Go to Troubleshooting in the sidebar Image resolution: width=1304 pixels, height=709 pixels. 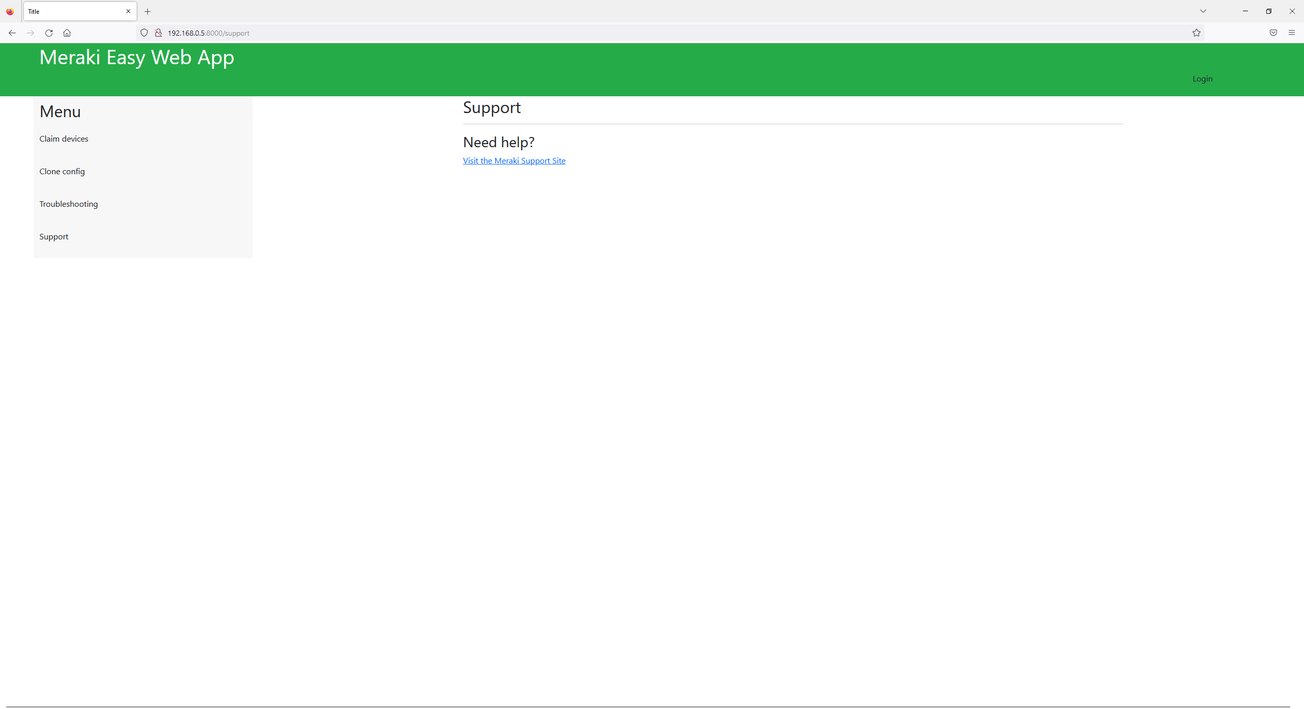click(68, 204)
